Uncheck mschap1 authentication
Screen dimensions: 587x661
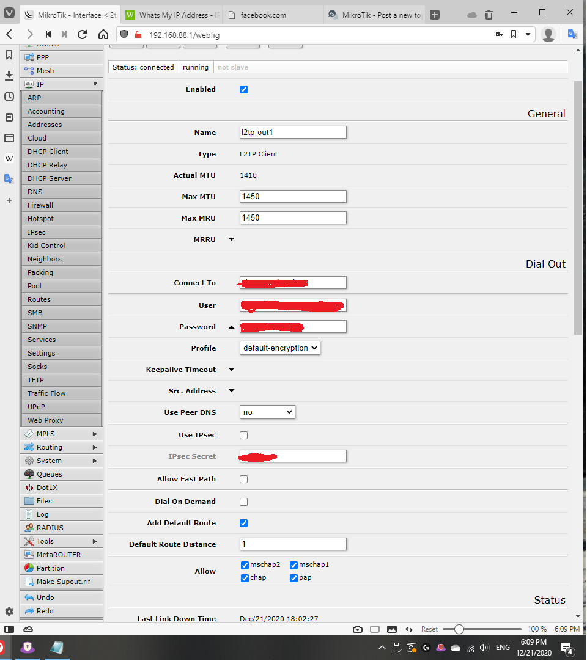(293, 565)
